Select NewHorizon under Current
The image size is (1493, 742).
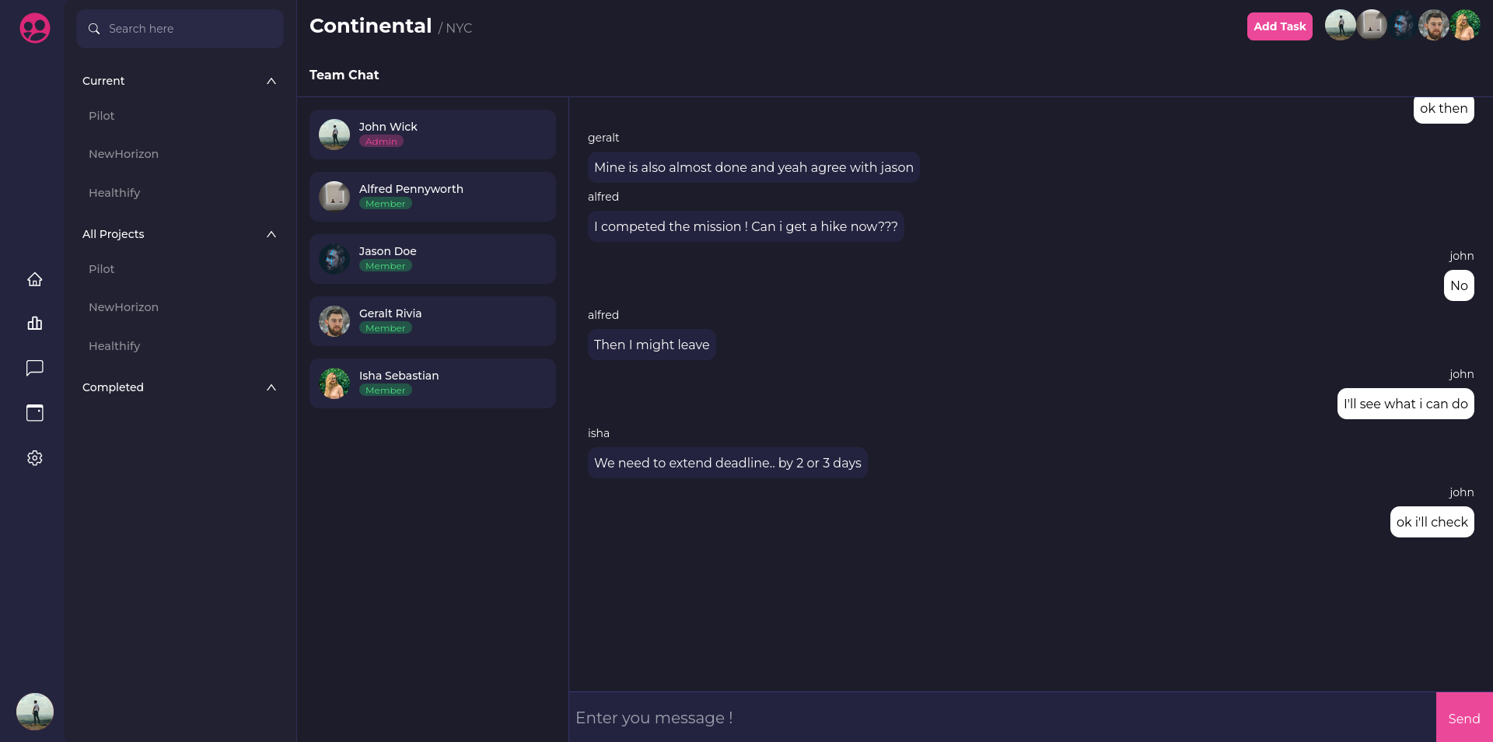pyautogui.click(x=124, y=154)
